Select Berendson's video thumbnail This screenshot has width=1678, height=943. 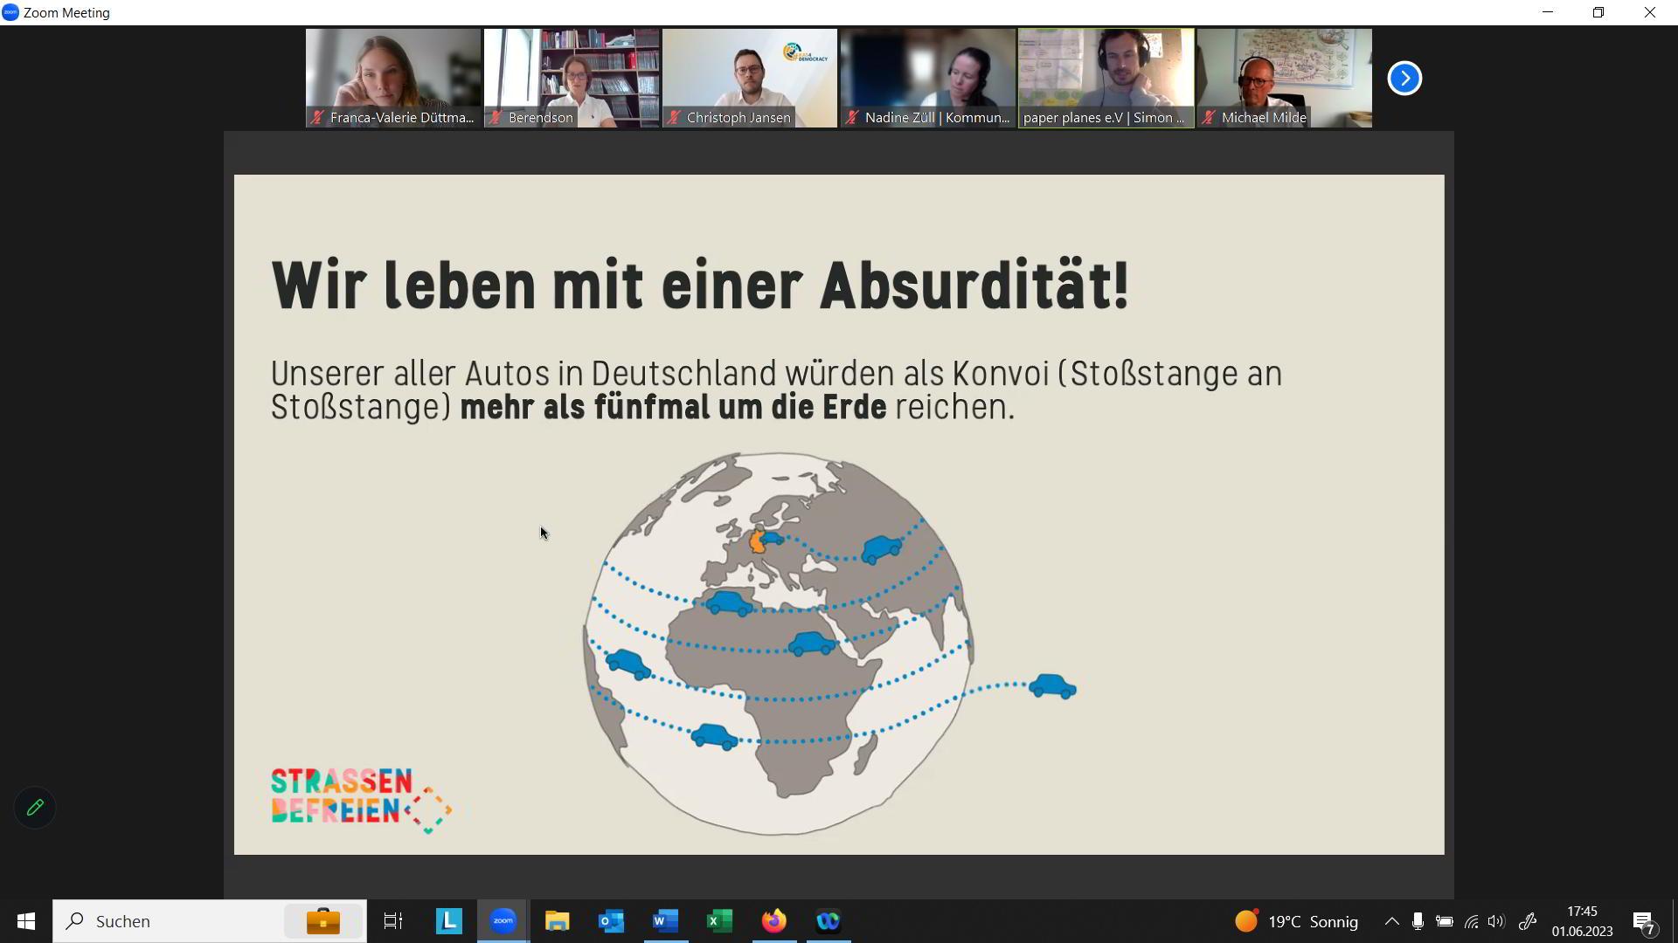[x=572, y=79]
